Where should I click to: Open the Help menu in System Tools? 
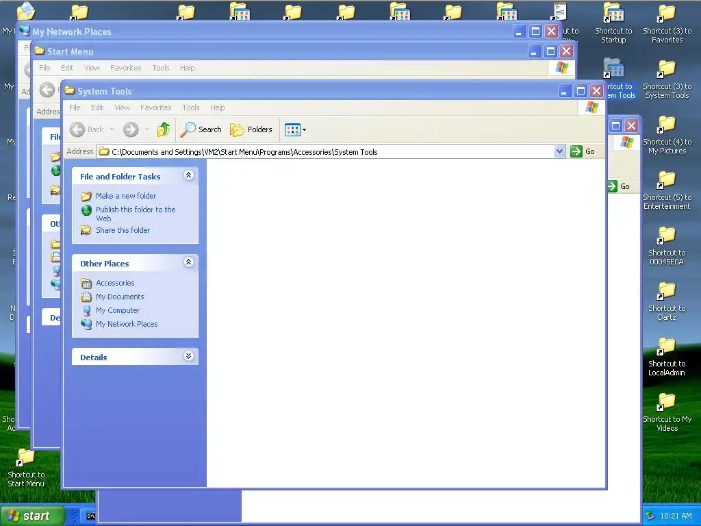(x=217, y=108)
